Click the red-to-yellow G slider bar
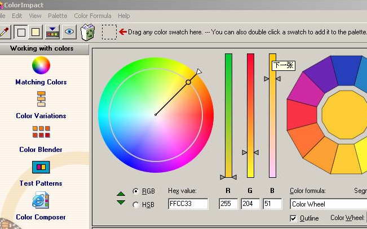367x229 pixels. pos(250,115)
